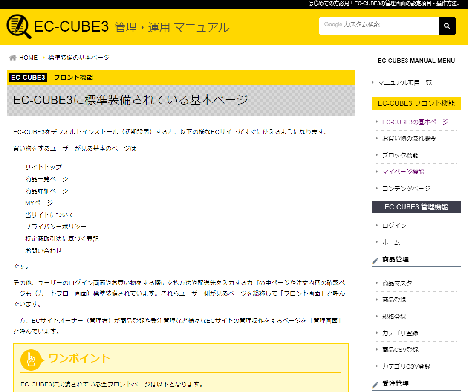Open お買い物の流れ概要 sidebar link

pos(409,139)
